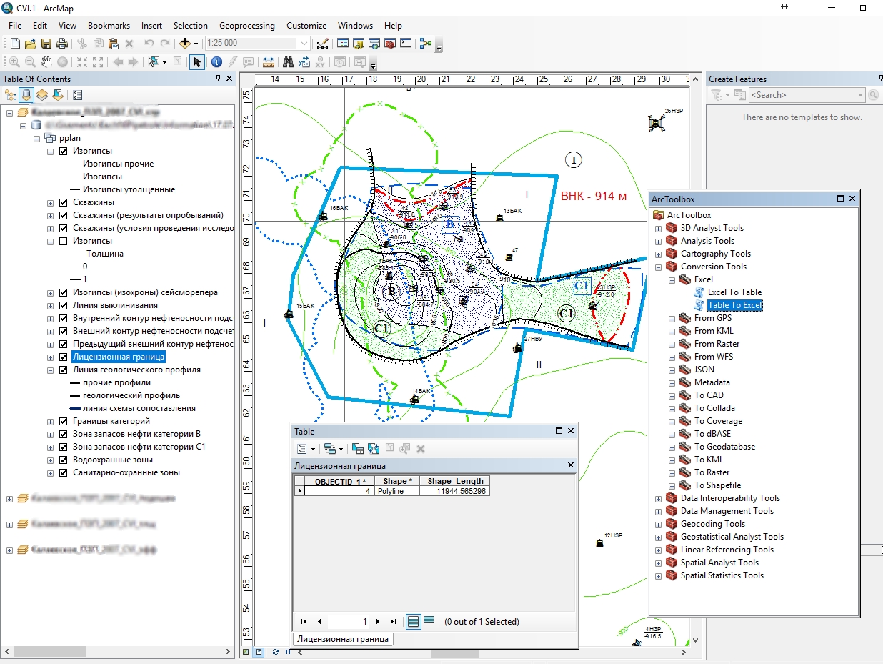Open the Python window icon
This screenshot has width=883, height=664.
404,43
